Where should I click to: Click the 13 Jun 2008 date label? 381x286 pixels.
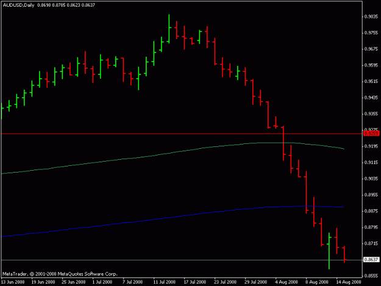(13, 282)
